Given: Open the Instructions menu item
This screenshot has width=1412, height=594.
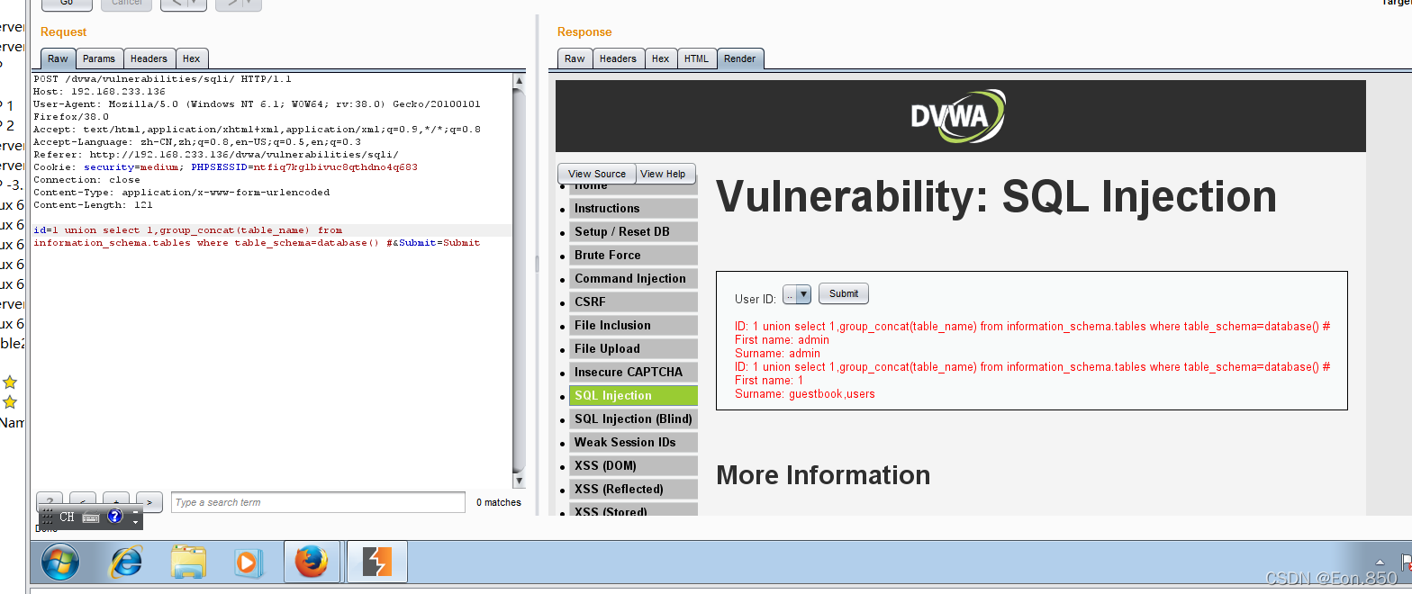Looking at the screenshot, I should coord(633,208).
